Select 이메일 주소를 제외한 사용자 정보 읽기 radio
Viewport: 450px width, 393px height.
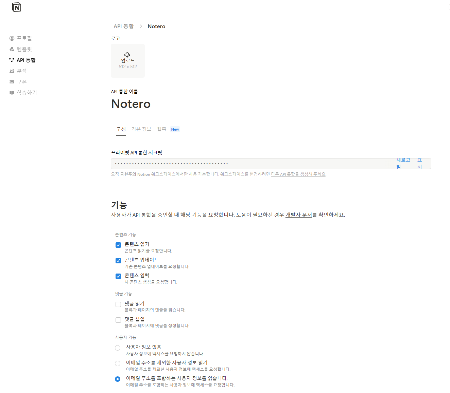[x=118, y=363]
